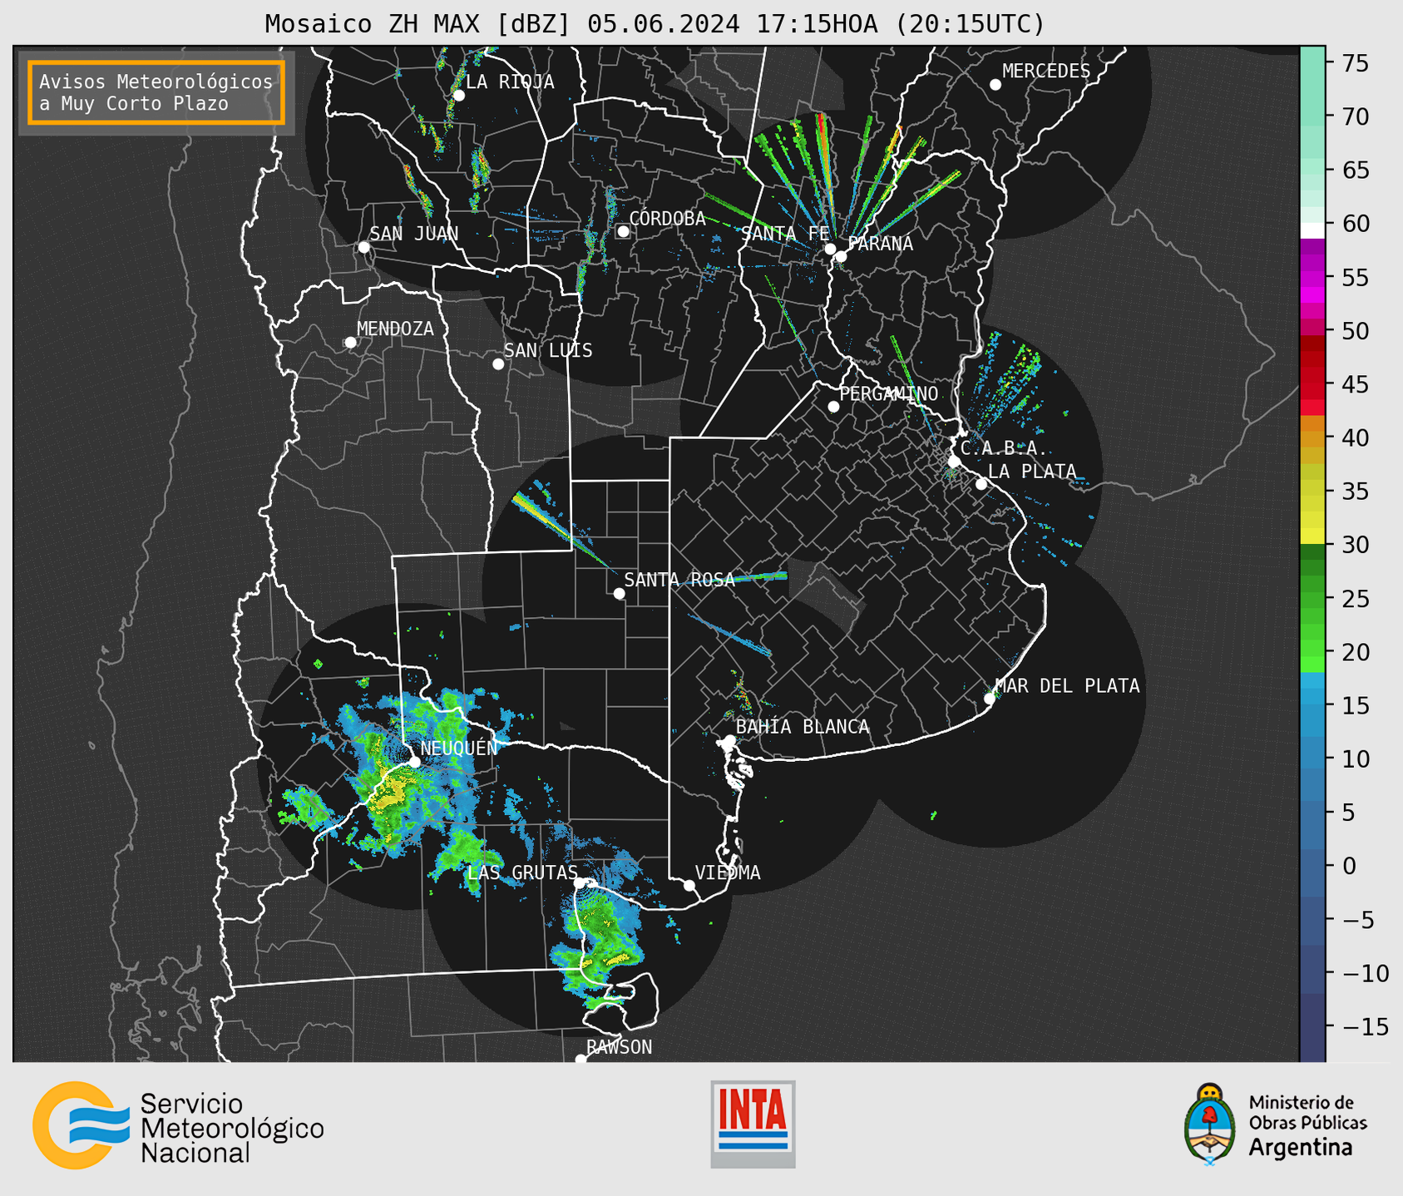Click the Avisos Meteorológicos a Muy Corto Plazo box

[156, 92]
